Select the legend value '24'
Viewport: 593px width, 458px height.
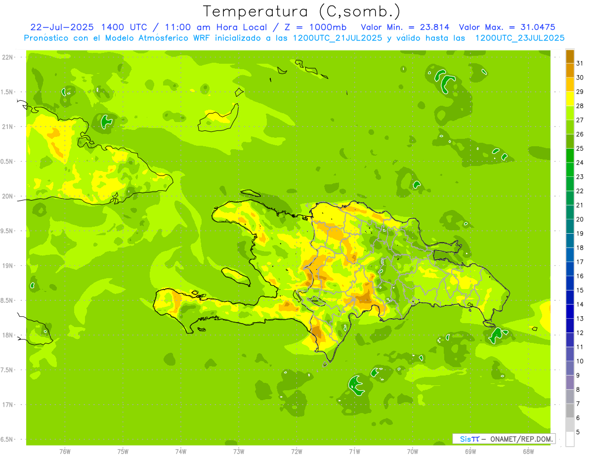(x=580, y=163)
